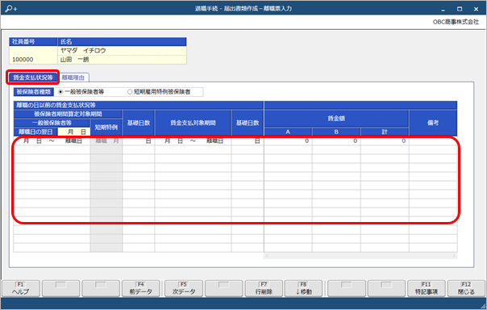This screenshot has width=487, height=310.
Task: Click the 短期特例 column header
Action: [106, 128]
